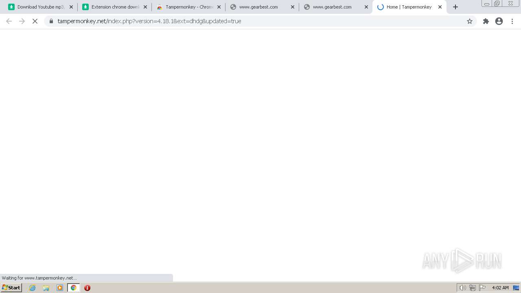Open the red antivirus taskbar icon

(x=87, y=288)
